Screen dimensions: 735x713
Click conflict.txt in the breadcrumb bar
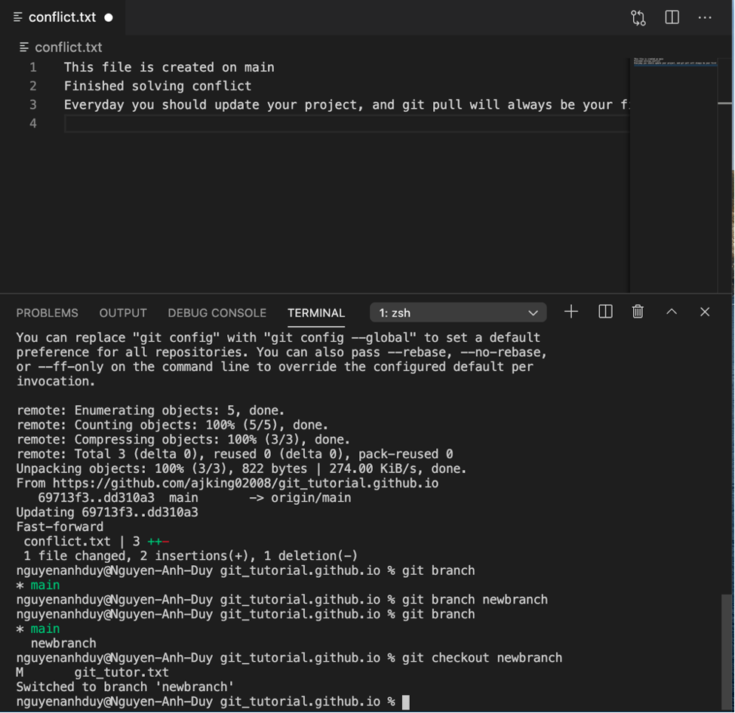pyautogui.click(x=68, y=47)
